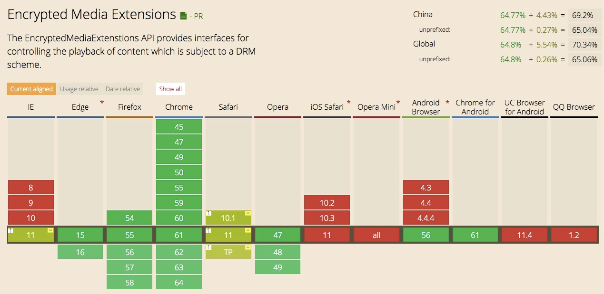Click the asterisk next to Opera Mini
The image size is (604, 294).
(x=398, y=103)
